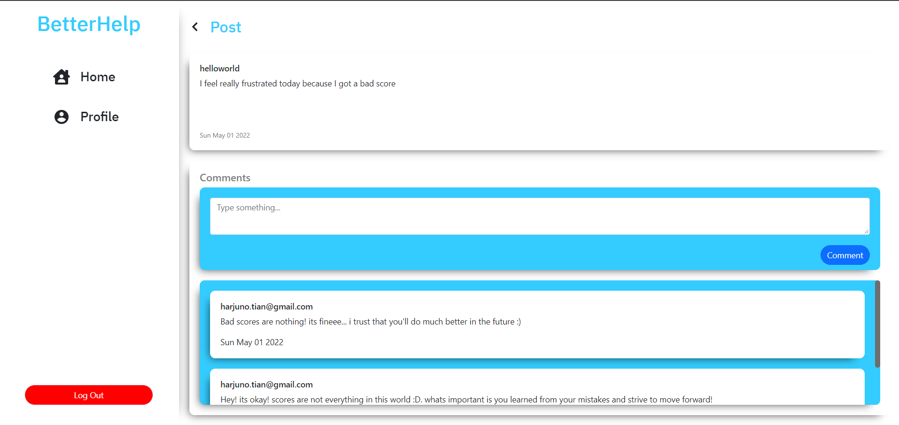
Task: Click first comment's date Sun May 01 2022
Action: [x=252, y=342]
